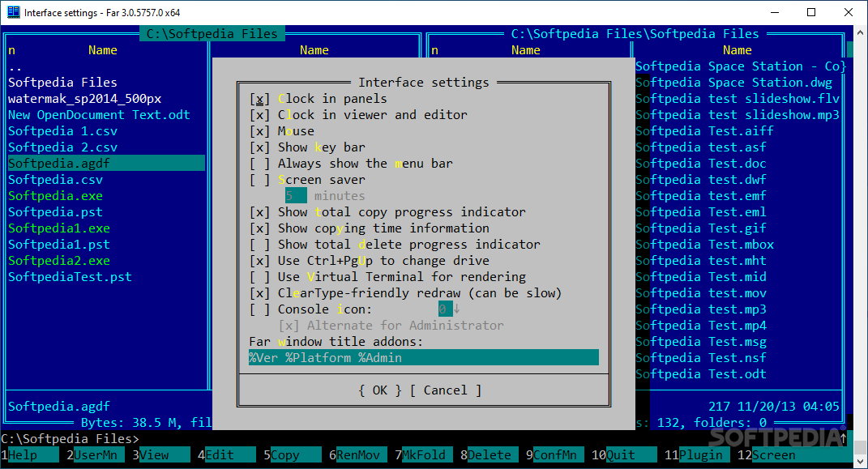Select Softpedia.exe in left panel

(55, 196)
